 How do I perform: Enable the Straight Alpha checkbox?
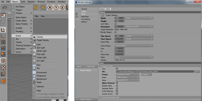[x=117, y=86]
